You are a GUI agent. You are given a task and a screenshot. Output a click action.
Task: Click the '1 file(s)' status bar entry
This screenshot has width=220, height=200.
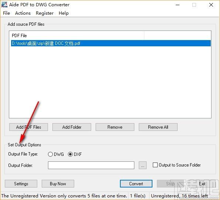[138, 196]
